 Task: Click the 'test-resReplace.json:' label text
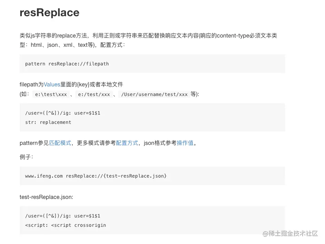pos(47,197)
